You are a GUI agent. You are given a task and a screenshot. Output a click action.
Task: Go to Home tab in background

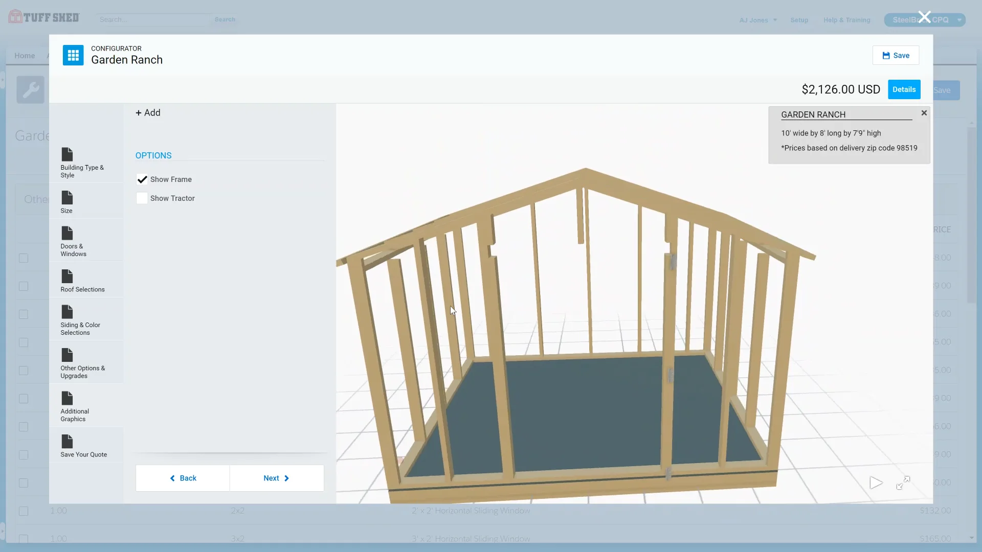[25, 56]
